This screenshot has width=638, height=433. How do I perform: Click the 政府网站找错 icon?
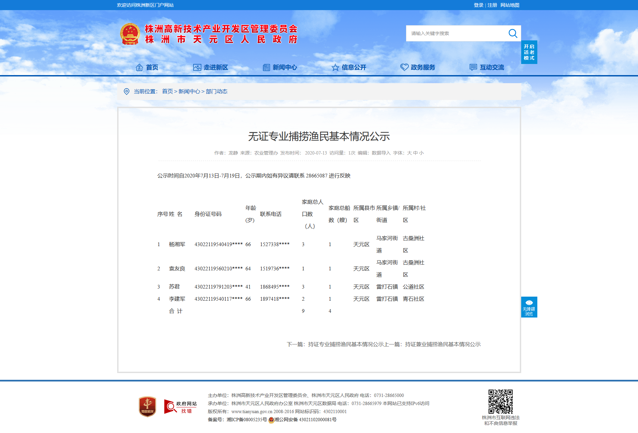[x=180, y=407]
